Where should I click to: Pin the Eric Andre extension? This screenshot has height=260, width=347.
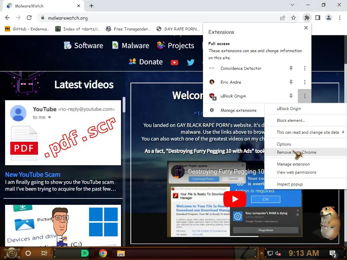(x=291, y=82)
